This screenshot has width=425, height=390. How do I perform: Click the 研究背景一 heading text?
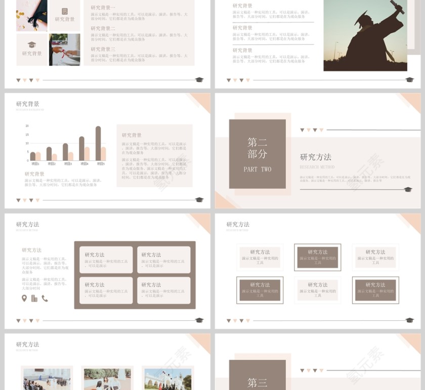[x=103, y=8]
